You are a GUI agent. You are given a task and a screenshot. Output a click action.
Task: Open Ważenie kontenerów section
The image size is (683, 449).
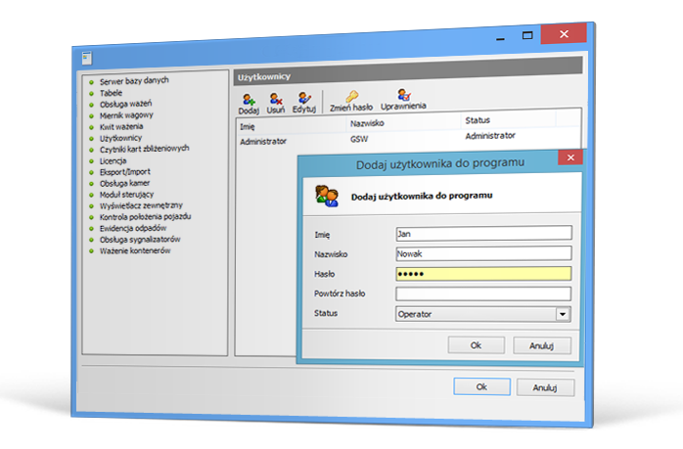135,250
